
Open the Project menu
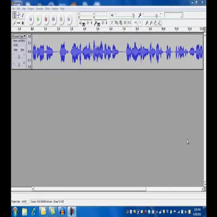tap(31, 9)
